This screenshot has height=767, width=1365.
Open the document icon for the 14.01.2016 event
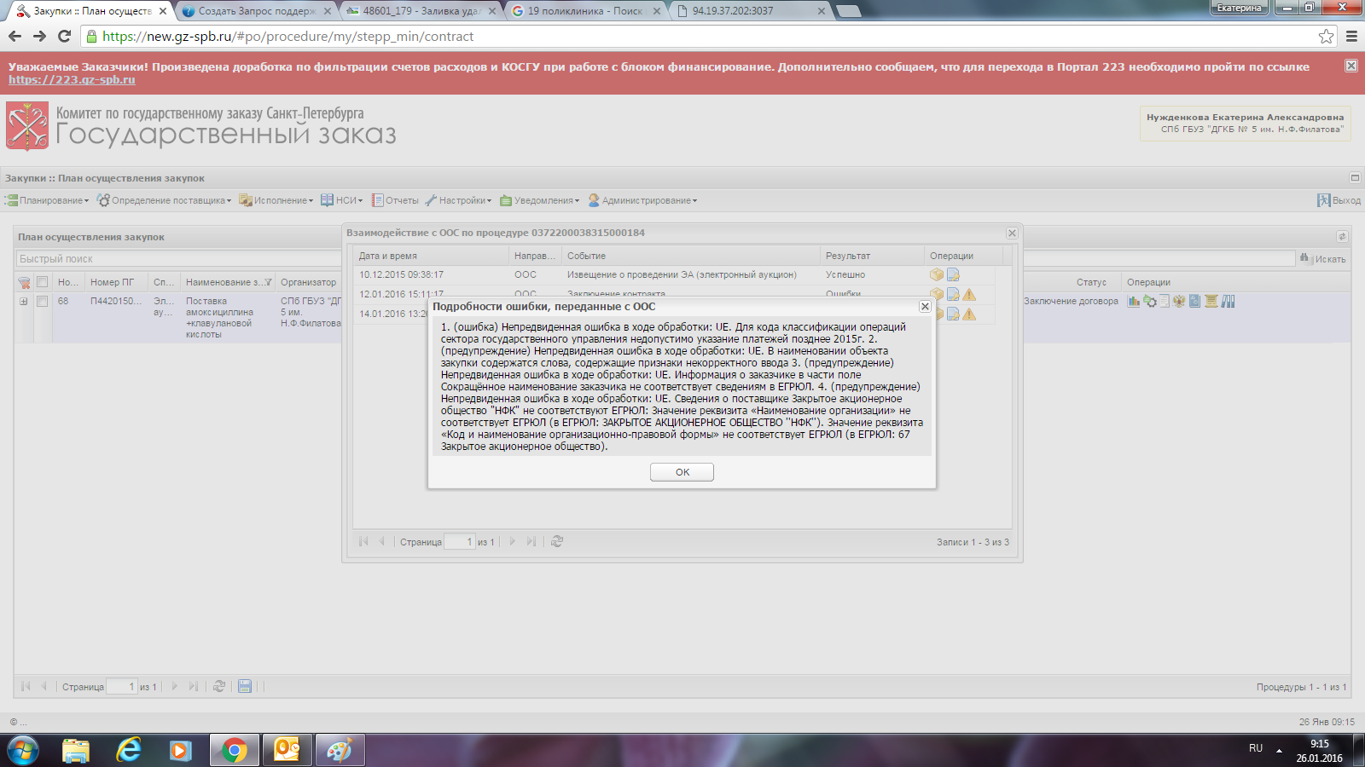(x=953, y=314)
